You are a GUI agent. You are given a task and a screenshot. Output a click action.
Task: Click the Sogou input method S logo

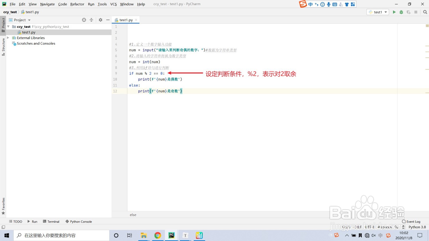click(x=303, y=4)
